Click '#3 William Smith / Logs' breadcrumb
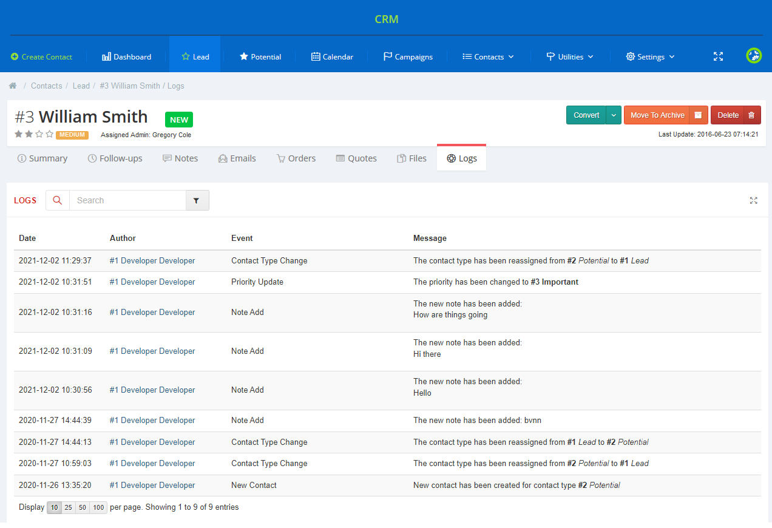Viewport: 772px width, 528px height. [142, 86]
